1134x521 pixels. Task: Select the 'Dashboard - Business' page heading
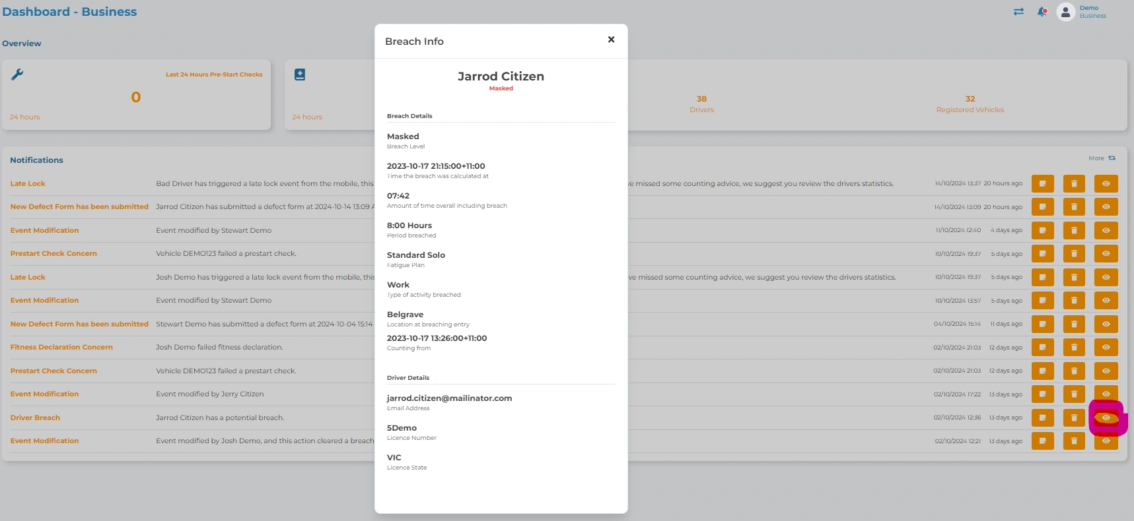click(69, 12)
